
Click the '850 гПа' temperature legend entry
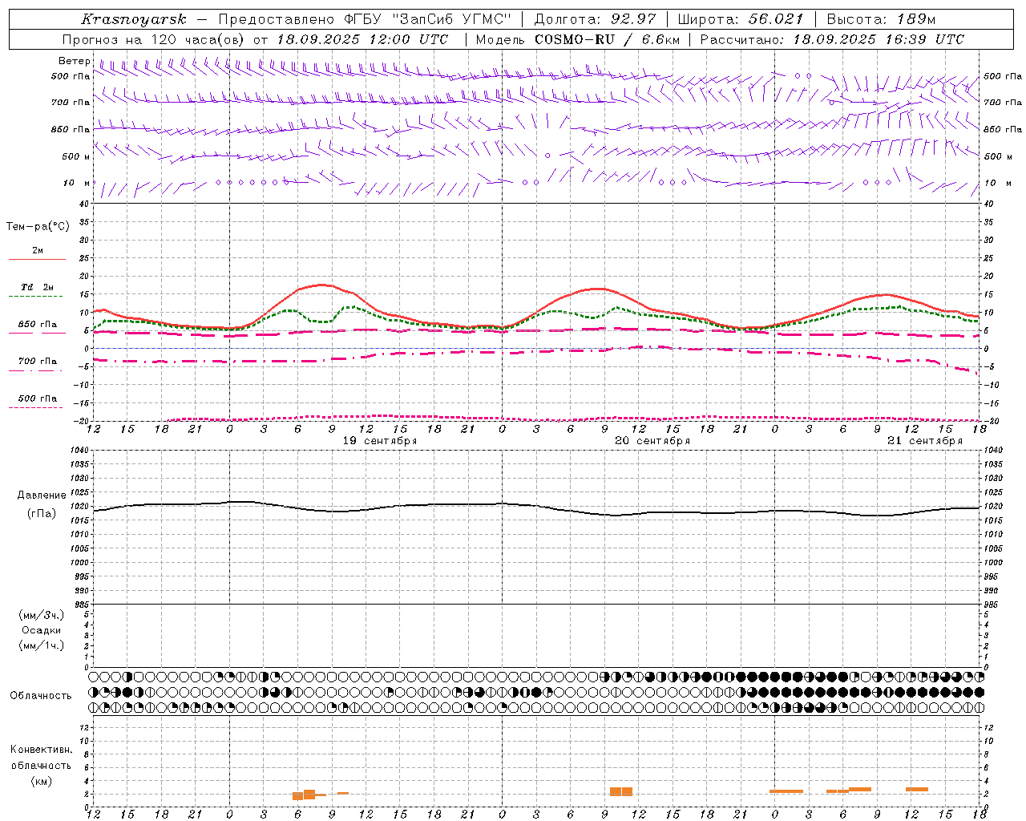pos(38,325)
